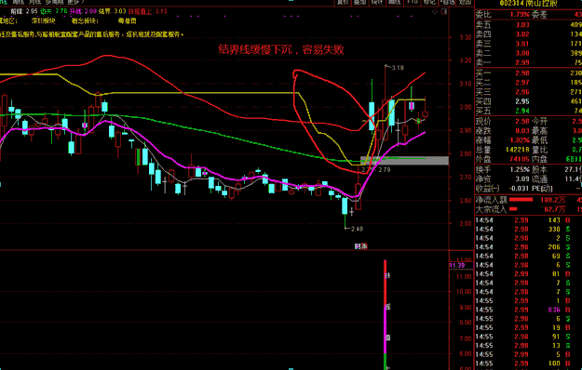Open the F10 company info button
This screenshot has width=582, height=370.
point(412,2)
